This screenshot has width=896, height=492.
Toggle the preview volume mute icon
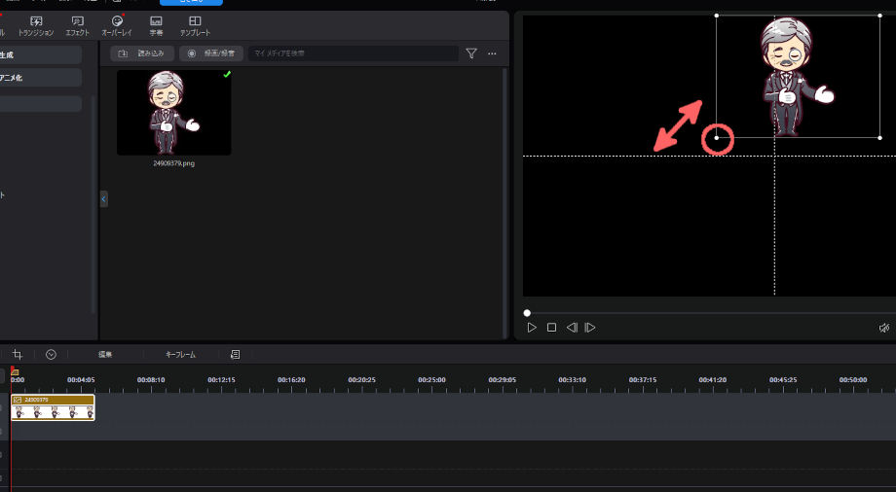coord(883,328)
